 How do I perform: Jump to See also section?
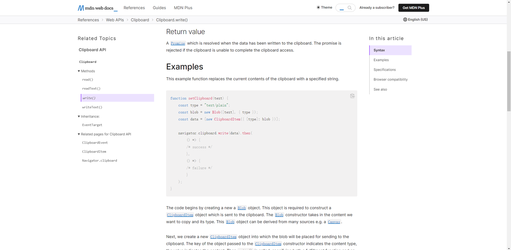tap(380, 90)
